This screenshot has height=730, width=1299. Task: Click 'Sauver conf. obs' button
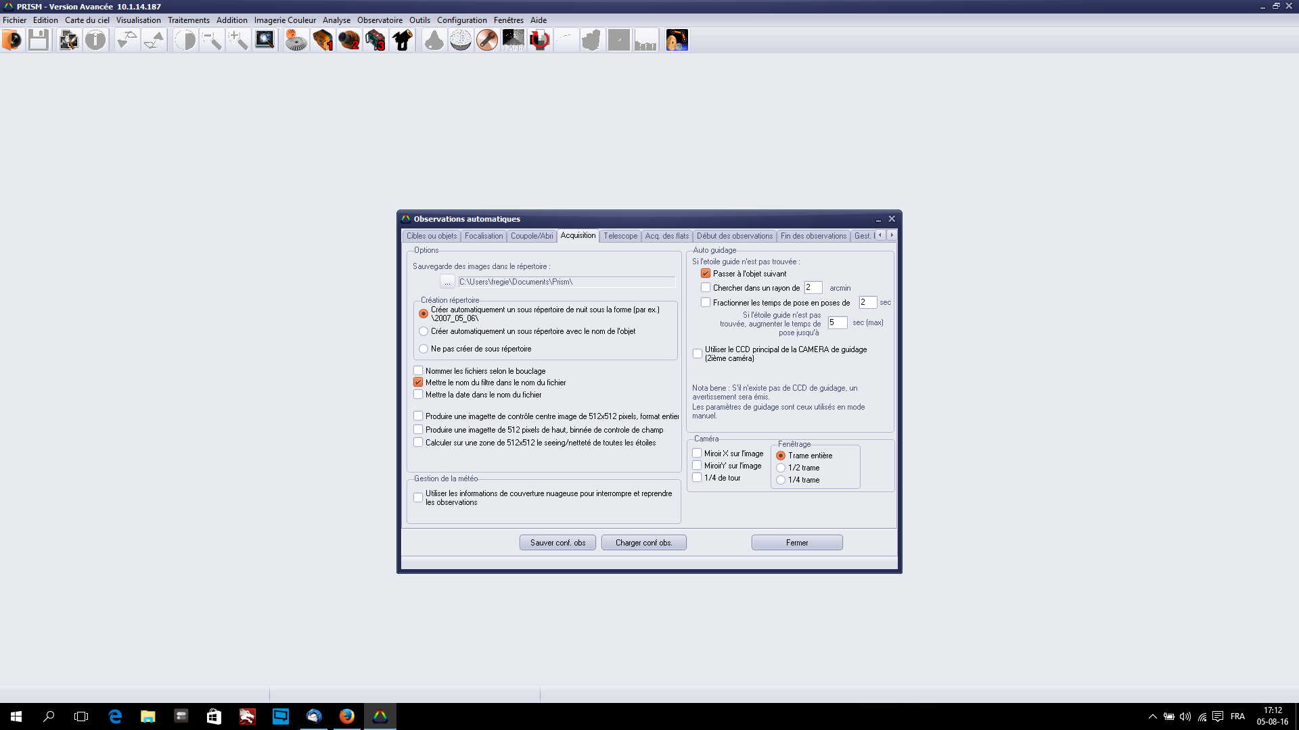point(557,543)
